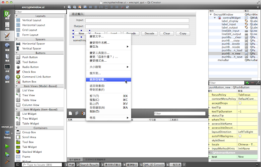Open the QML/JS Console pane
Viewport: 261px width, 167px height.
tap(152, 165)
